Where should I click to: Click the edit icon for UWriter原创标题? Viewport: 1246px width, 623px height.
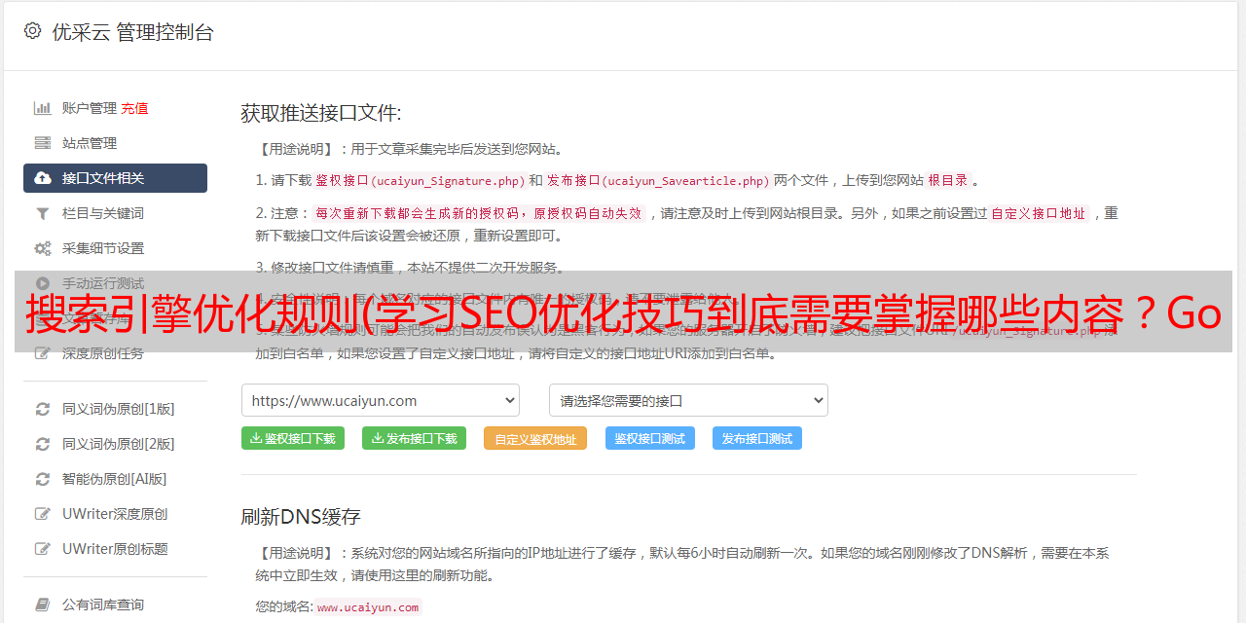coord(43,549)
